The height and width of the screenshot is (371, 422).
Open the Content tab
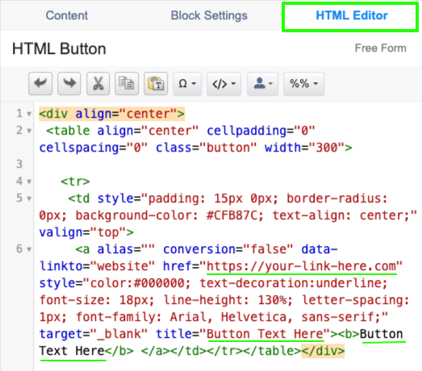click(66, 15)
